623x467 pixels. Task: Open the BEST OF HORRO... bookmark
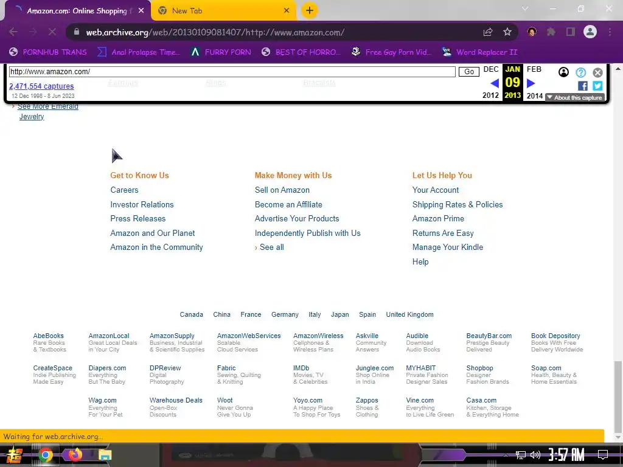coord(301,52)
